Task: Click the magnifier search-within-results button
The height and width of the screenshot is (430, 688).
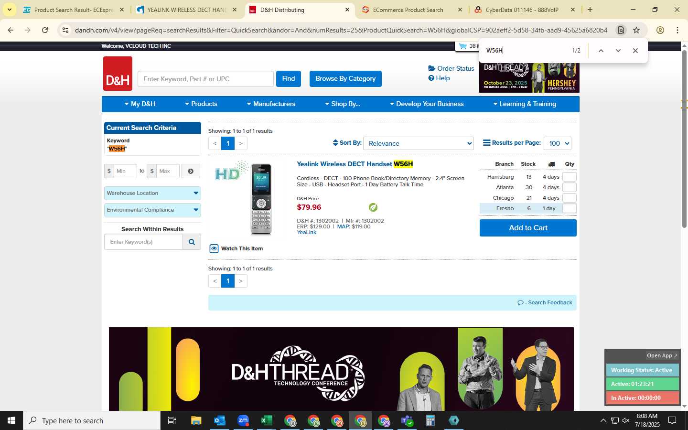Action: [x=192, y=242]
